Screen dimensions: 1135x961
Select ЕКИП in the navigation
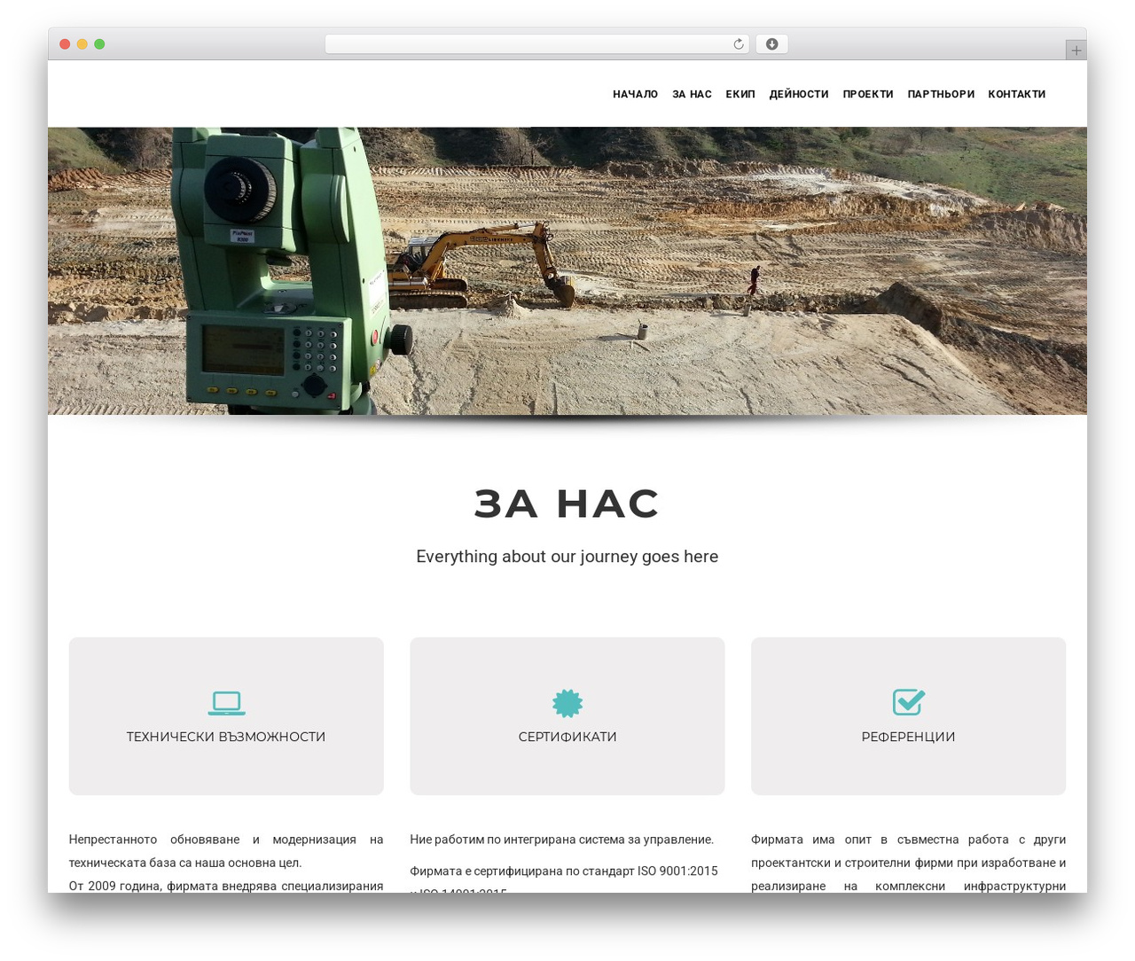[740, 94]
